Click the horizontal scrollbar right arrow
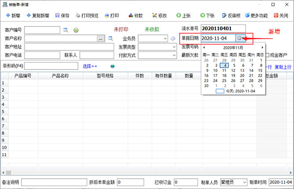 tap(291, 172)
